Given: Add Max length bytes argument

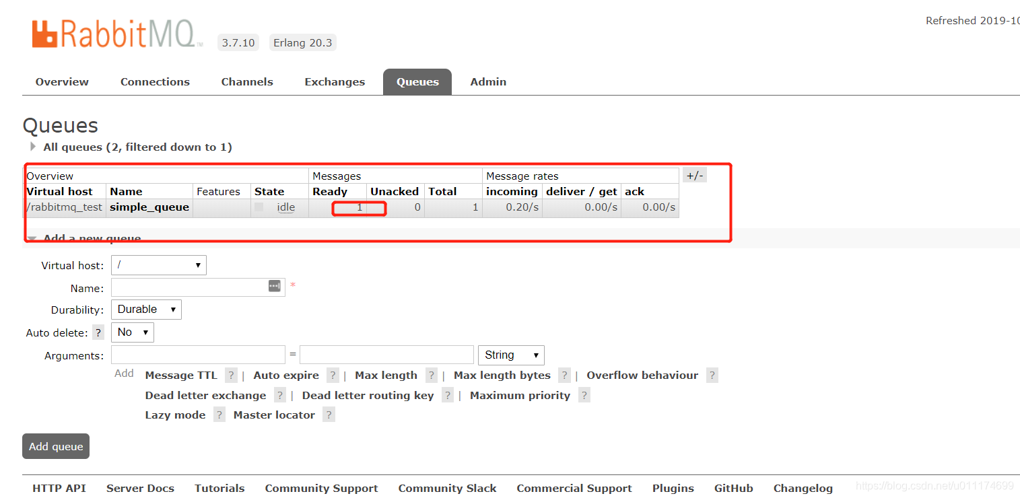Looking at the screenshot, I should (502, 376).
